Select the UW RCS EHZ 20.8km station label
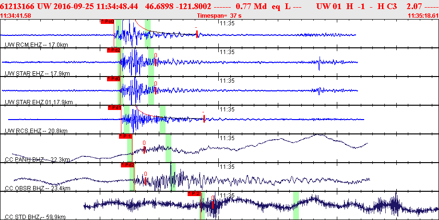Image resolution: width=439 pixels, height=220 pixels. (x=36, y=131)
